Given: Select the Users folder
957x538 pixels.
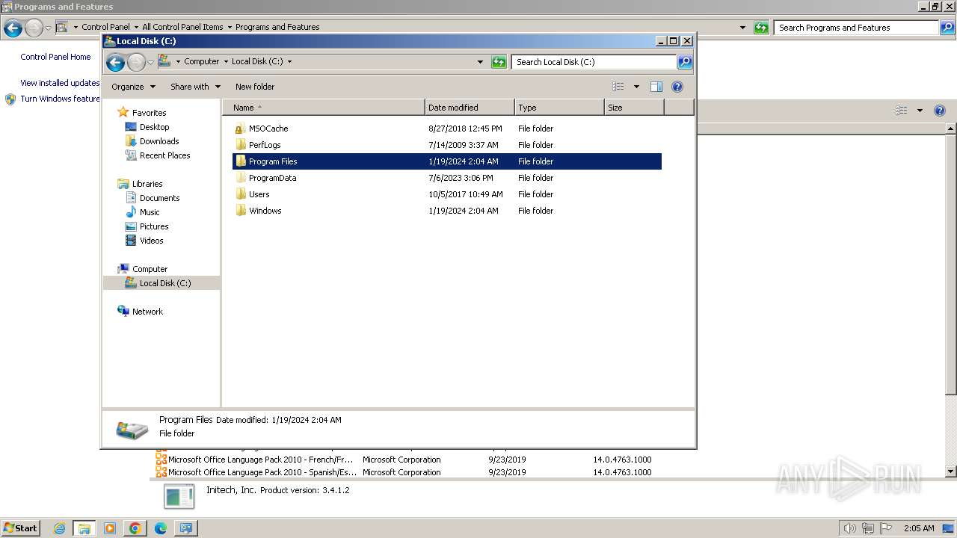Looking at the screenshot, I should (259, 194).
